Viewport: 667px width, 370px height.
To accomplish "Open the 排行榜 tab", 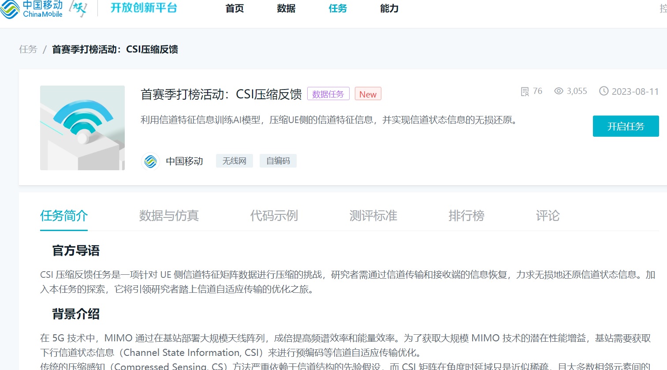I will [466, 216].
